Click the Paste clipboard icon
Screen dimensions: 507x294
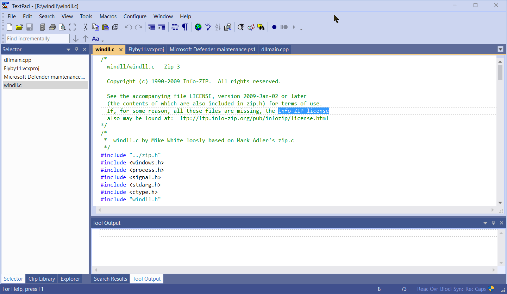pyautogui.click(x=105, y=27)
